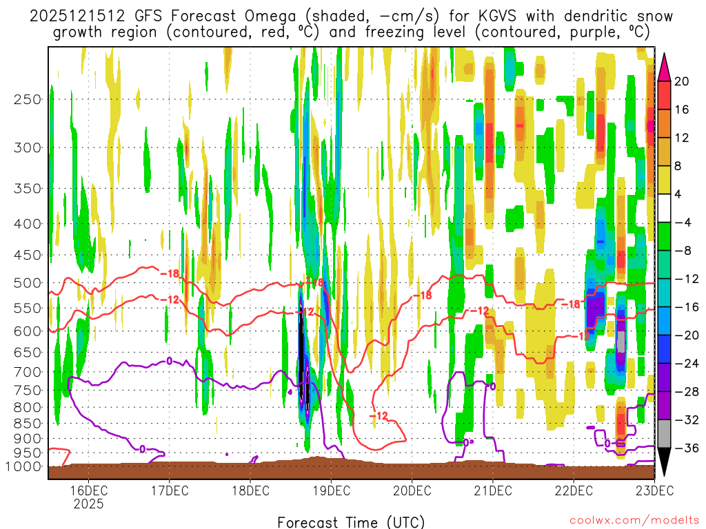The image size is (706, 529).
Task: Click the 22DEC time axis label
Action: point(574,490)
